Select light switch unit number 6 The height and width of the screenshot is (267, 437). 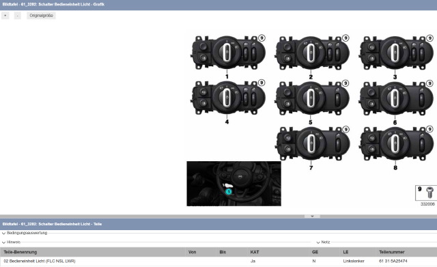coord(397,98)
